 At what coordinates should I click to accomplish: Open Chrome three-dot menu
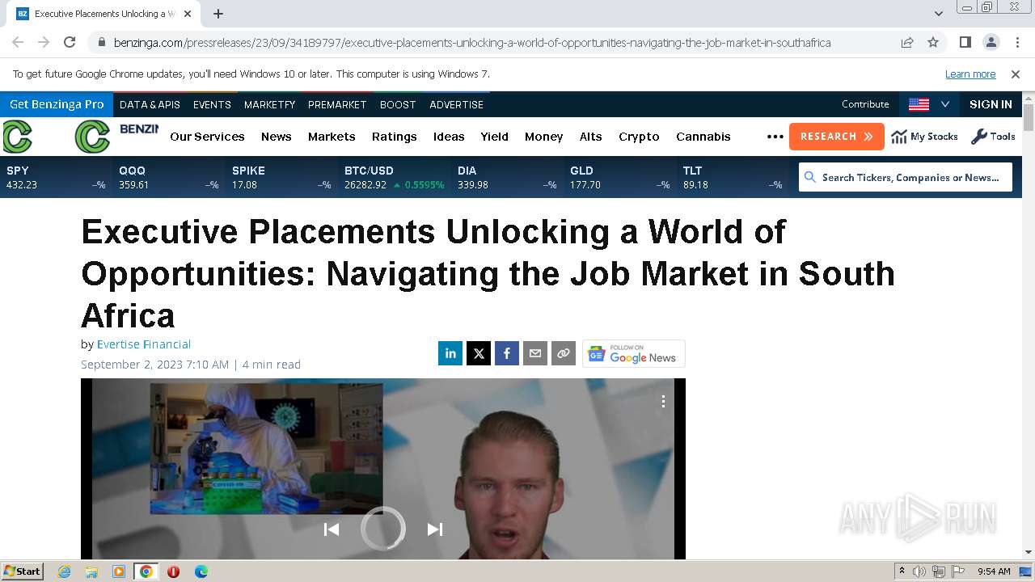coord(1016,42)
